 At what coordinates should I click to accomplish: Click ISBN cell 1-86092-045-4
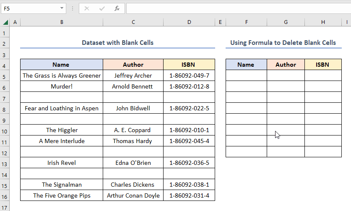click(x=189, y=141)
